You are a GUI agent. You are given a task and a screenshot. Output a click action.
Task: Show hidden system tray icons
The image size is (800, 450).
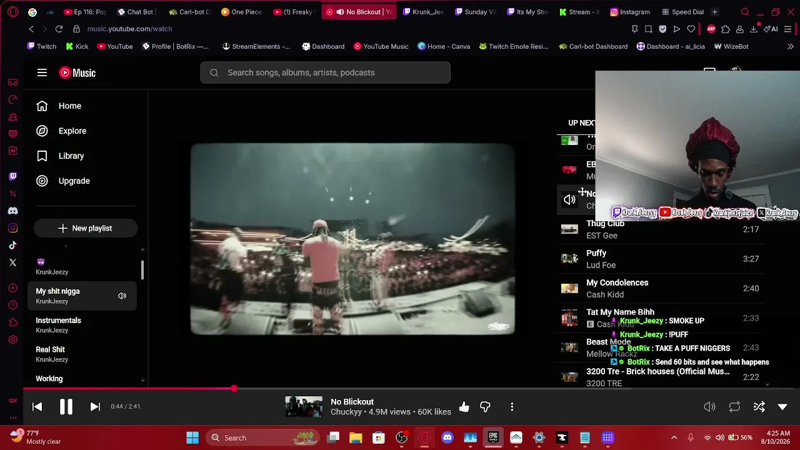pyautogui.click(x=674, y=437)
